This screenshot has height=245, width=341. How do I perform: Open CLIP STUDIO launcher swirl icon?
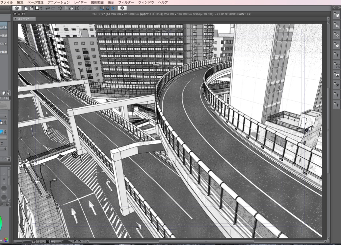pos(17,8)
